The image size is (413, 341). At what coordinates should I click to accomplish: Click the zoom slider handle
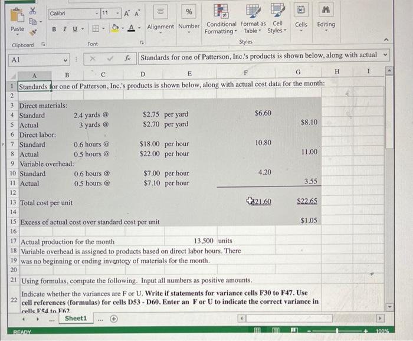coord(337,331)
